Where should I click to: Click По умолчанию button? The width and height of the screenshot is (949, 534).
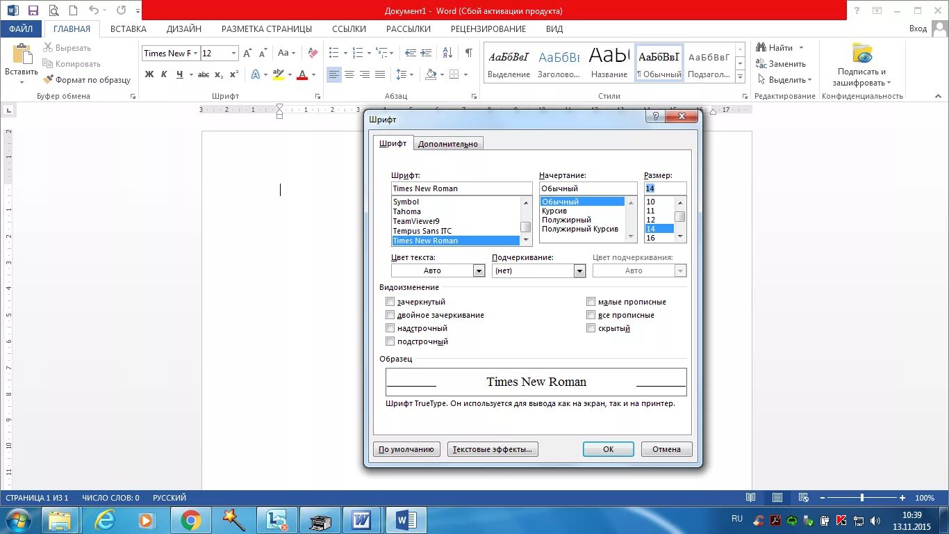pos(406,449)
